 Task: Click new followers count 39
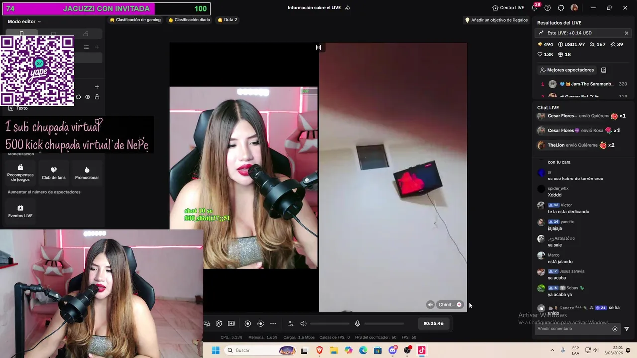616,44
